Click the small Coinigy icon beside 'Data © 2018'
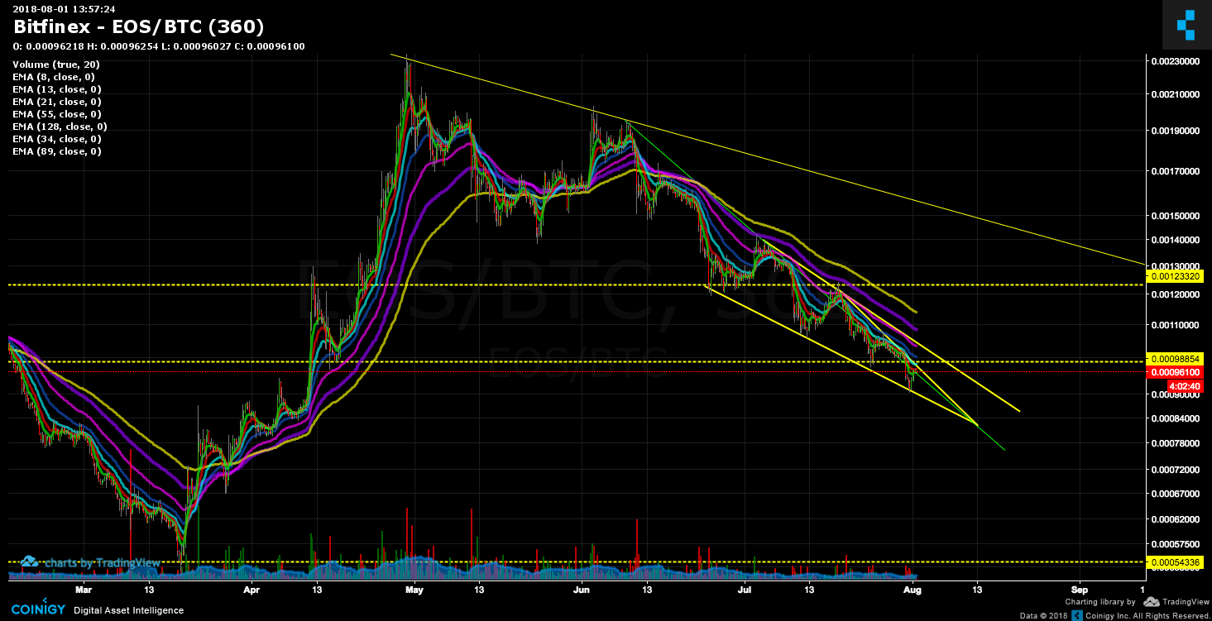 click(1076, 615)
